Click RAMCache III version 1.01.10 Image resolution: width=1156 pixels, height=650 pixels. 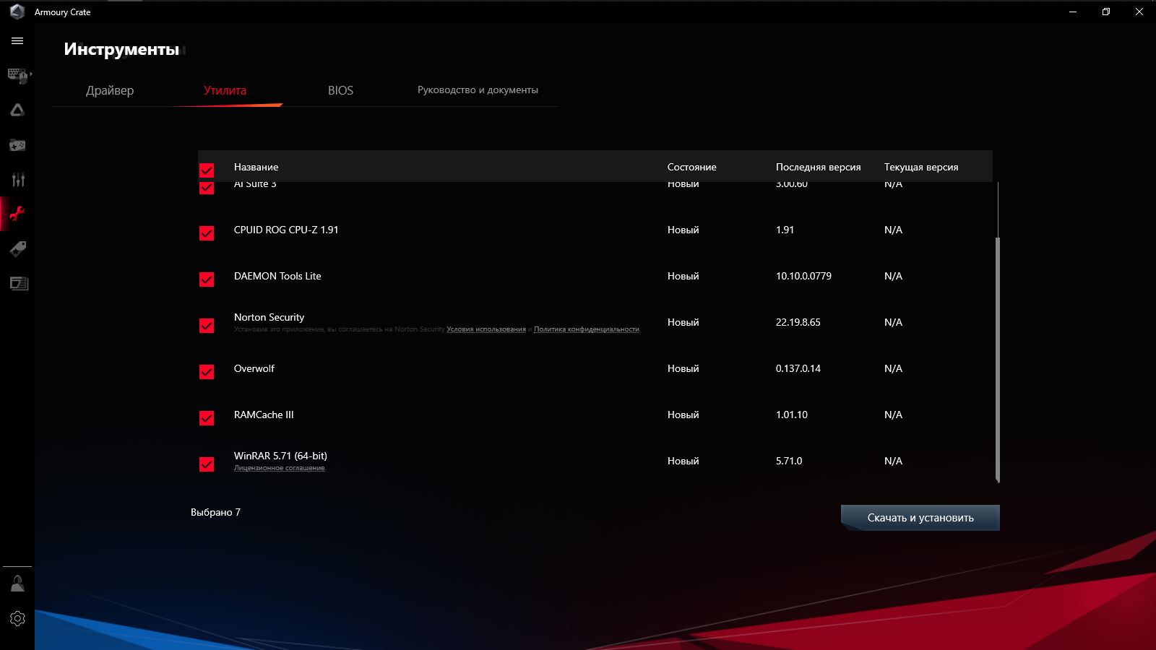[x=792, y=415]
